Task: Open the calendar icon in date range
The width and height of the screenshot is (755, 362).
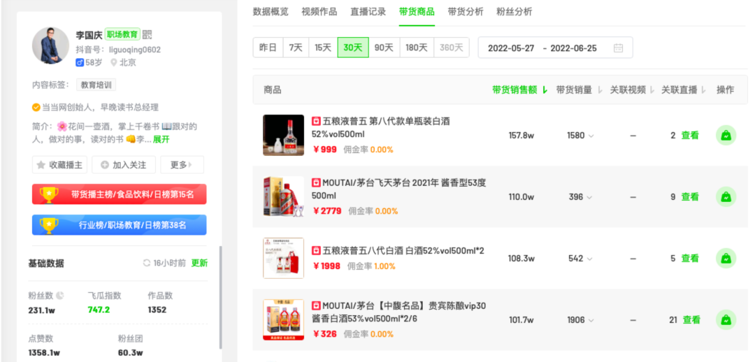Action: pos(618,48)
